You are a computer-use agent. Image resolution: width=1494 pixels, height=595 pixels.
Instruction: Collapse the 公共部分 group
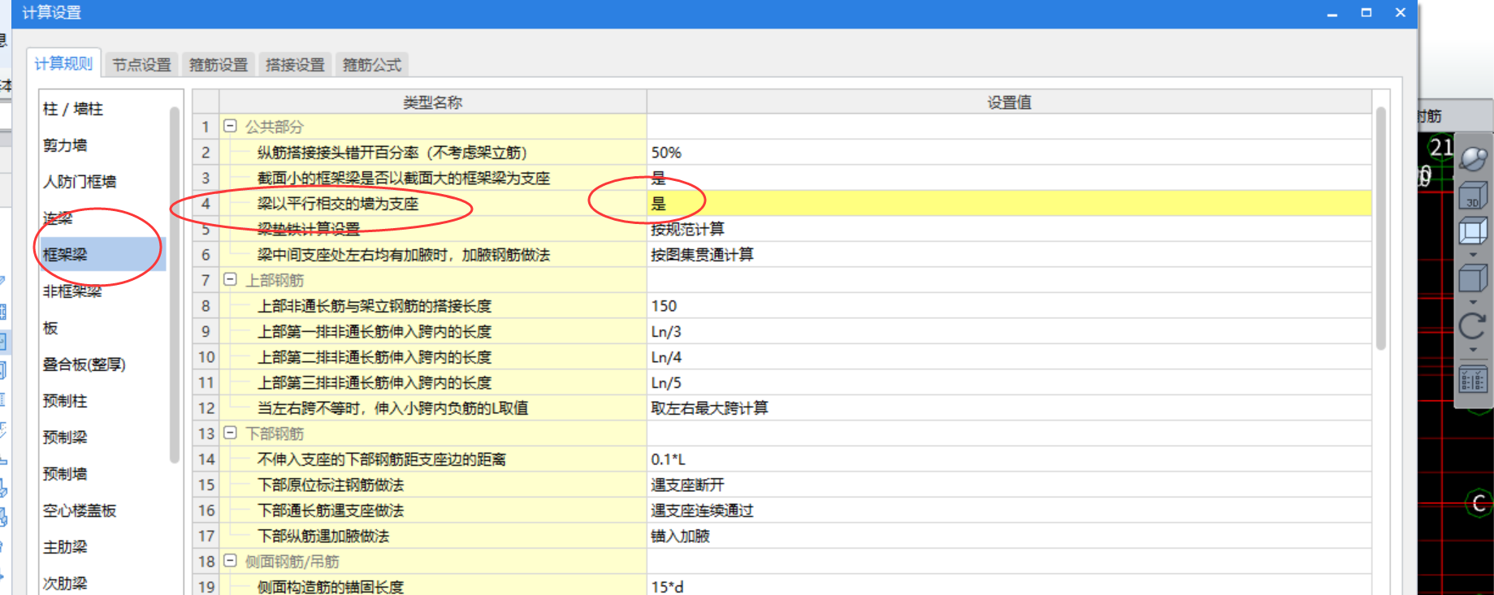coord(230,126)
